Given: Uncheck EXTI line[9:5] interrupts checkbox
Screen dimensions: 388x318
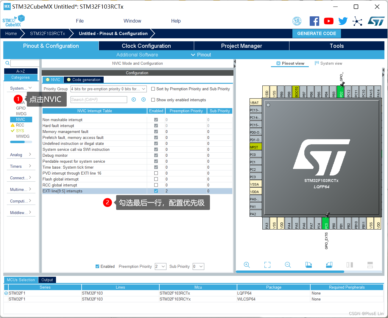Looking at the screenshot, I should [156, 191].
